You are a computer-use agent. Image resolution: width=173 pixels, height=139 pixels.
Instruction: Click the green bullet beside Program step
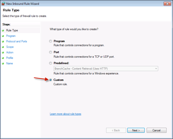pos(3,36)
